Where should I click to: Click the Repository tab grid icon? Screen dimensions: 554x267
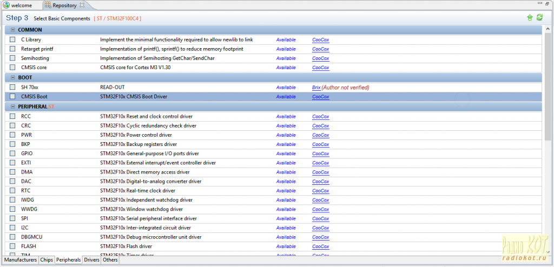(x=48, y=5)
